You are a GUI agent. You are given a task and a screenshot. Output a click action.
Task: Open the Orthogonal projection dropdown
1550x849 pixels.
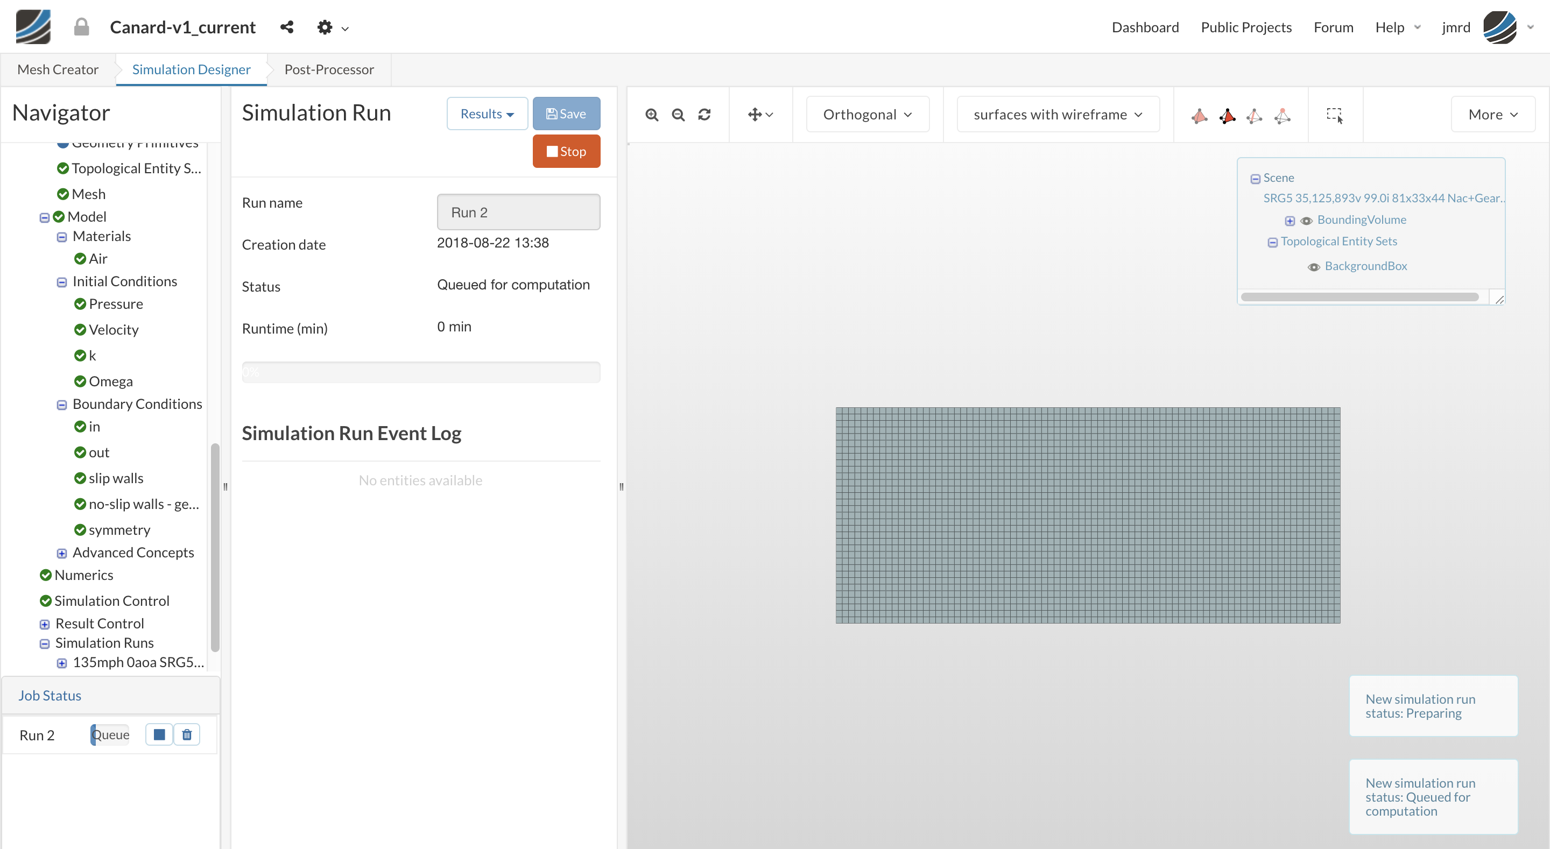click(867, 114)
